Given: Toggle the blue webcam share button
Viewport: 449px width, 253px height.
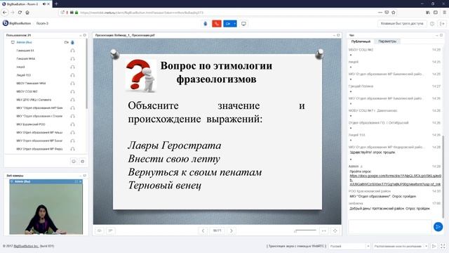Looking at the screenshot, I should point(228,23).
